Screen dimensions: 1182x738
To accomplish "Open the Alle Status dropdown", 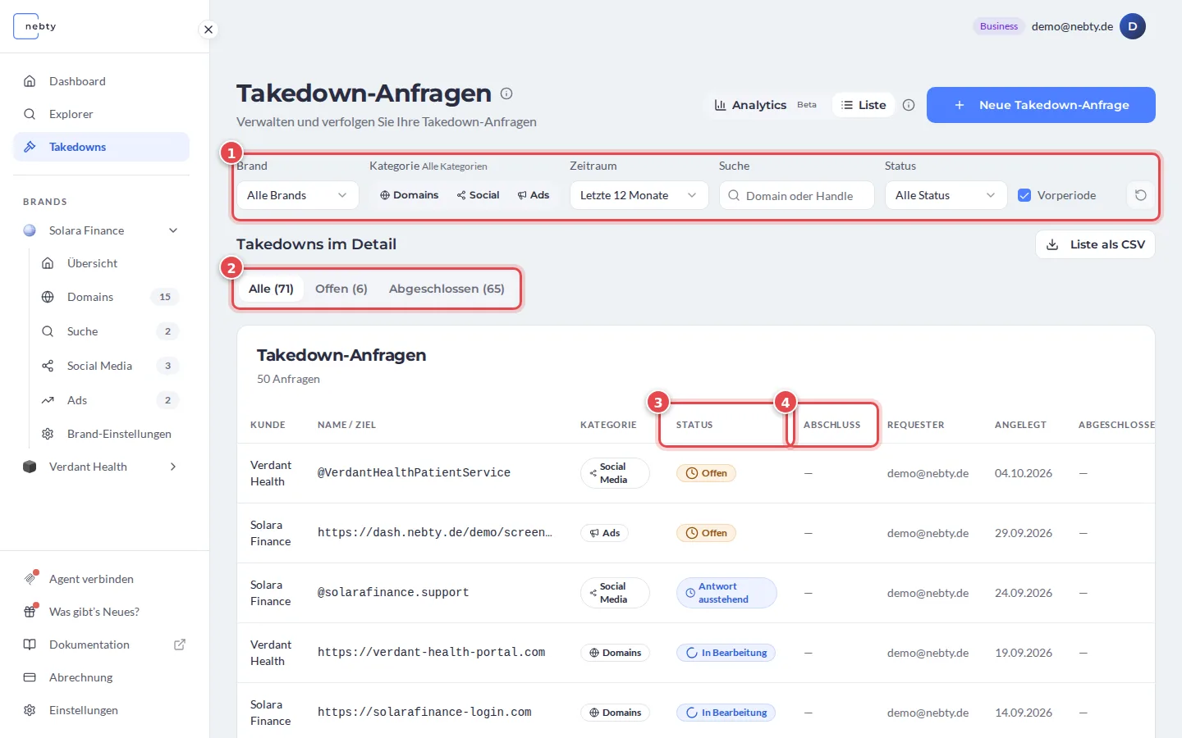I will tap(946, 195).
